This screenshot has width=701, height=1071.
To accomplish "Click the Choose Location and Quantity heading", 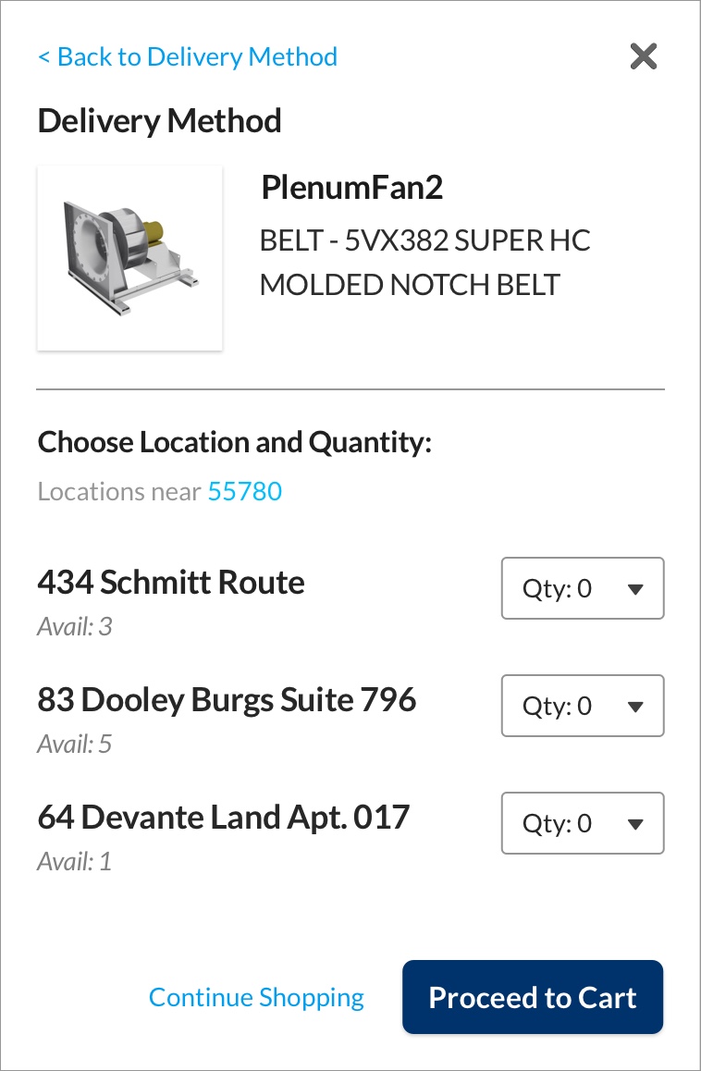I will (x=235, y=442).
